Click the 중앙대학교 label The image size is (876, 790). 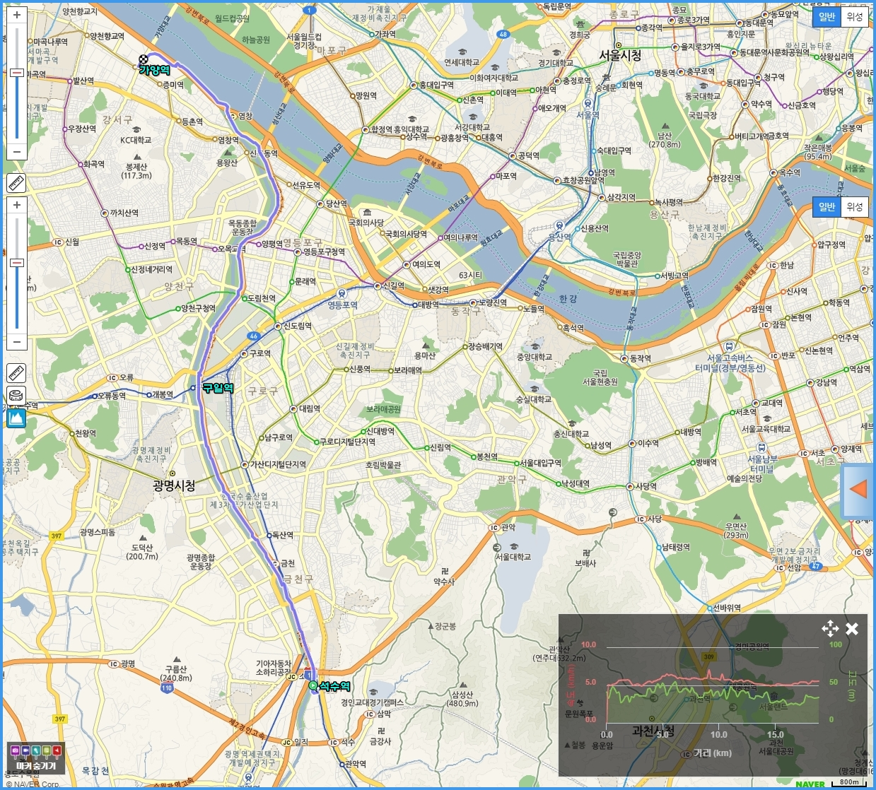[x=535, y=358]
